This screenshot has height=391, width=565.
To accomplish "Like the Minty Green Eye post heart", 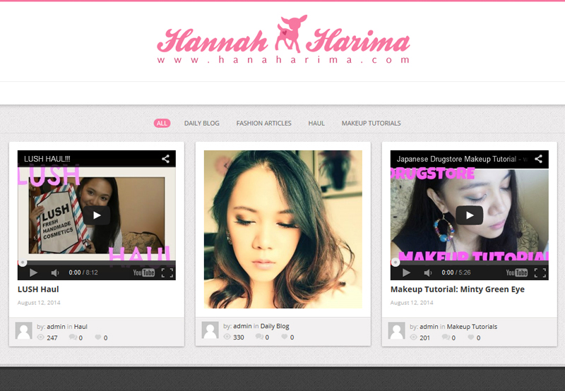I will (471, 337).
